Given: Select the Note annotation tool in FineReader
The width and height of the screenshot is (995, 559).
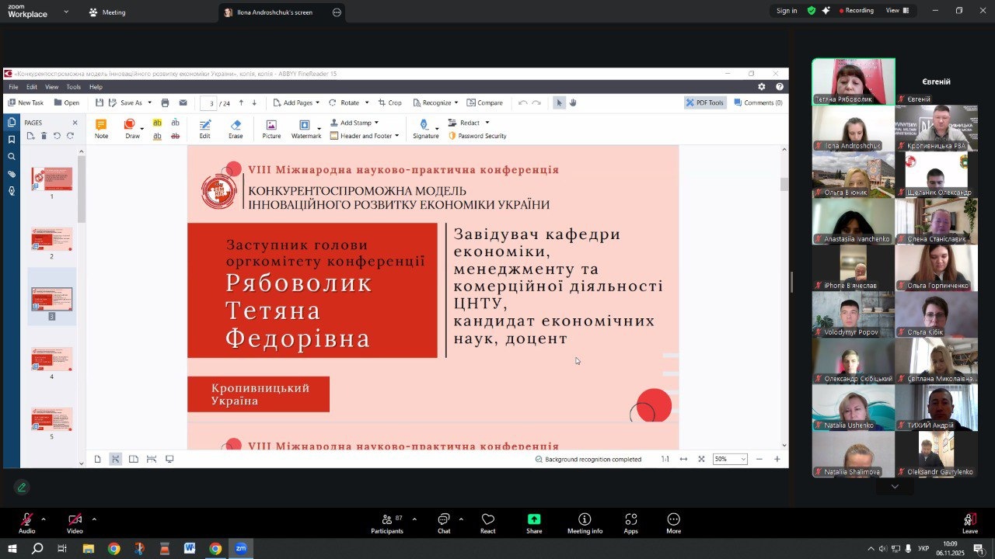Looking at the screenshot, I should 101,129.
